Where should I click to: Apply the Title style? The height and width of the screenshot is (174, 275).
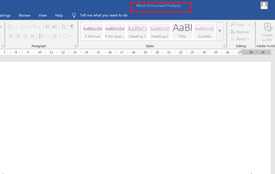tap(182, 31)
